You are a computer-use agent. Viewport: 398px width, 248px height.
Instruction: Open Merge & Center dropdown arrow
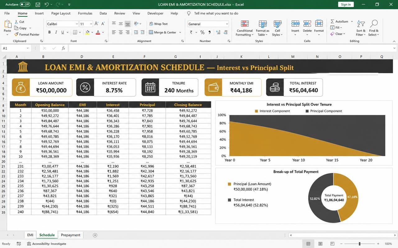(180, 32)
